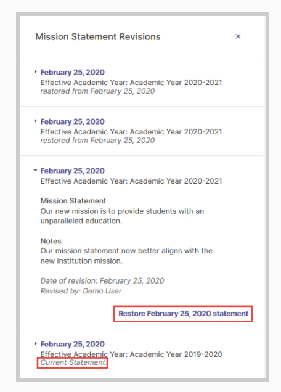Open the second revision's date heading

coord(73,121)
